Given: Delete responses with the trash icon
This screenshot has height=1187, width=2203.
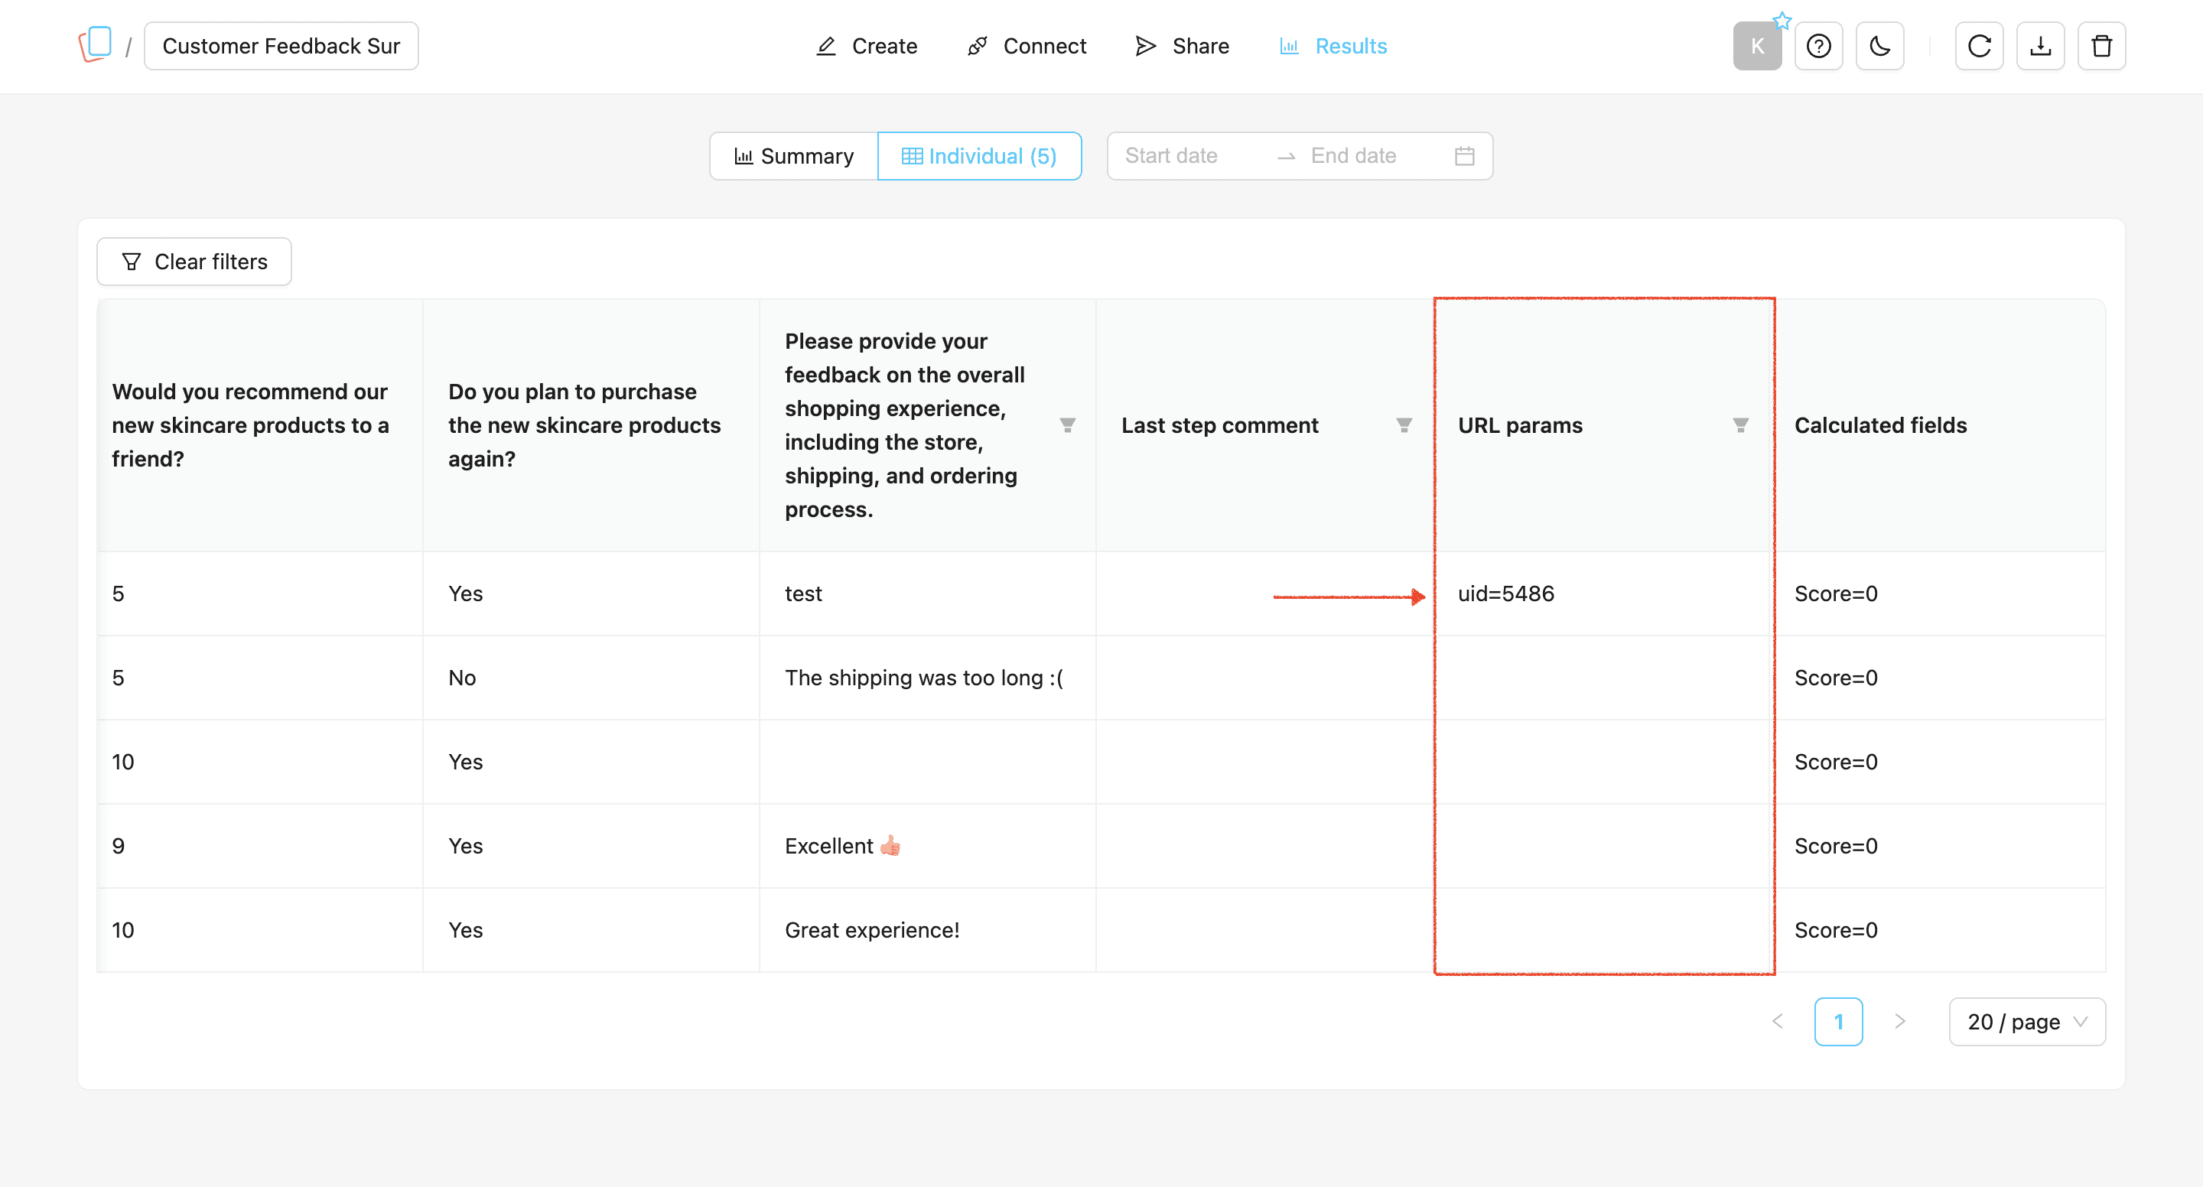Looking at the screenshot, I should [x=2101, y=46].
